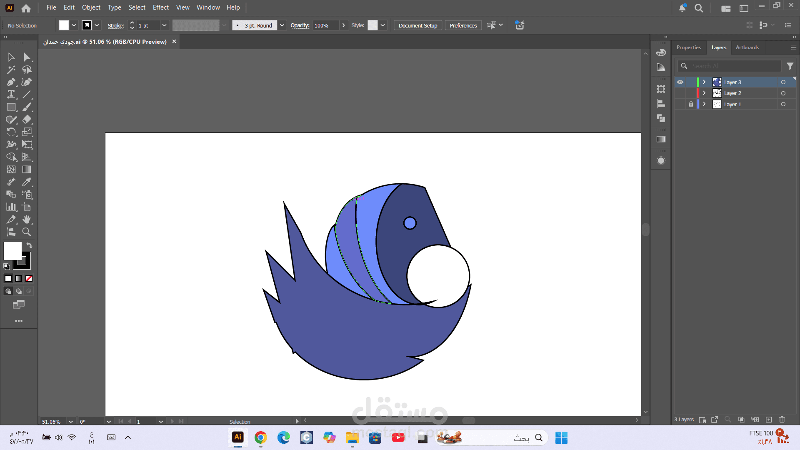This screenshot has height=450, width=800.
Task: Select the Zoom tool
Action: 27,232
